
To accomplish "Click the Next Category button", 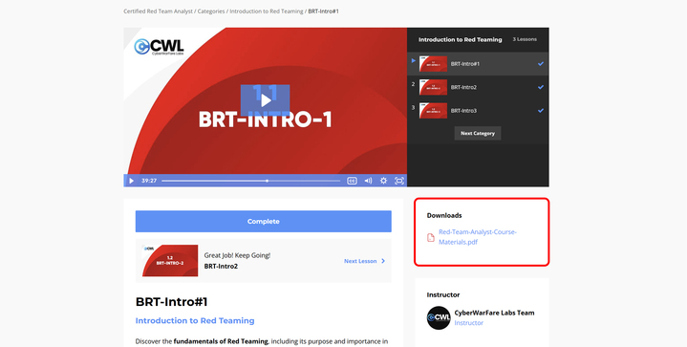I will click(478, 133).
